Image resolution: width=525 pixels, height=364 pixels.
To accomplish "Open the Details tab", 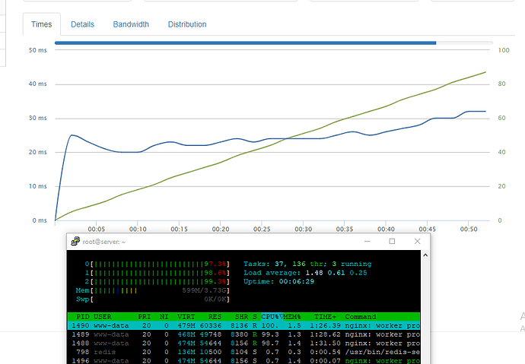I will [82, 24].
